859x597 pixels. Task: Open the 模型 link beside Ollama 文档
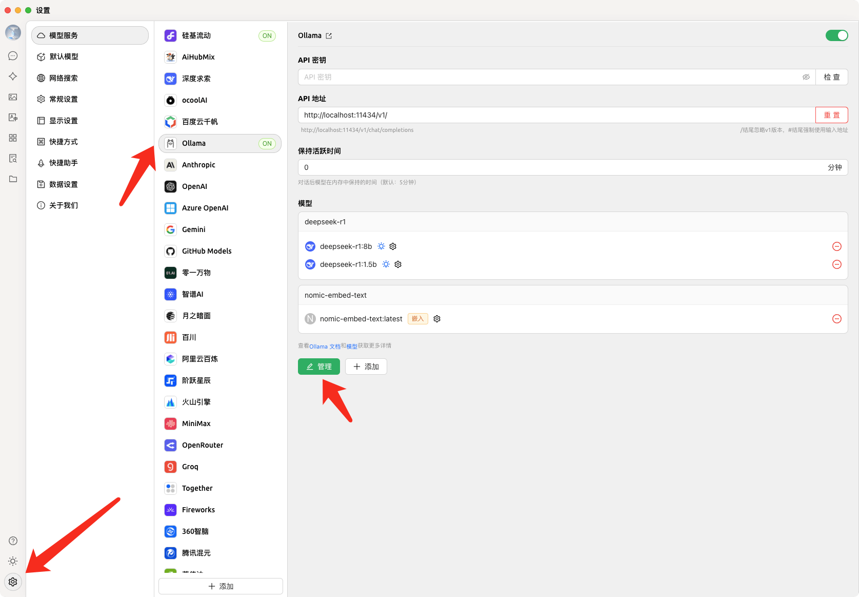pyautogui.click(x=352, y=346)
